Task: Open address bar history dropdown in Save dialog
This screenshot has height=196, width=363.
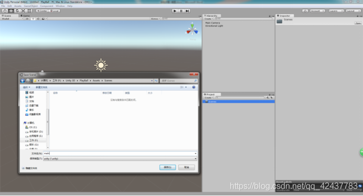Action: pos(152,81)
